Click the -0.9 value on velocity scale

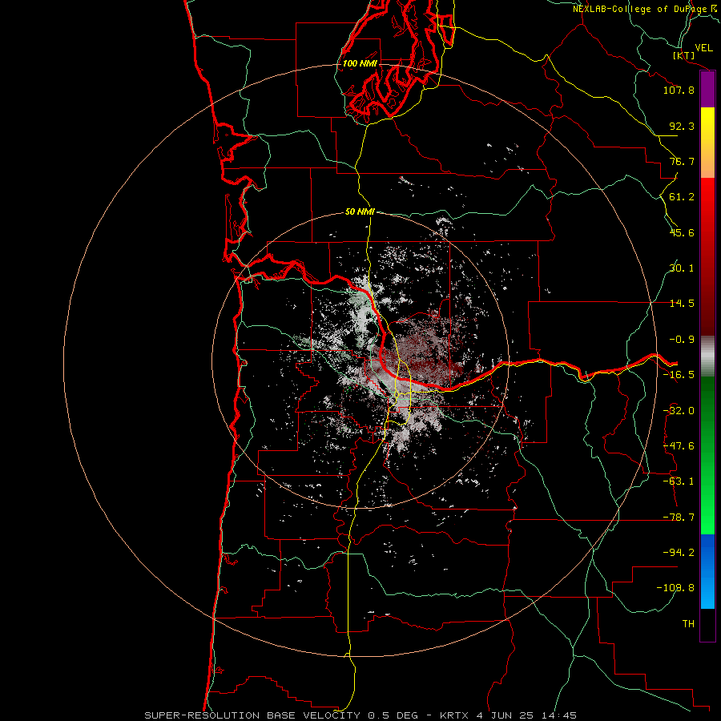[x=682, y=340]
